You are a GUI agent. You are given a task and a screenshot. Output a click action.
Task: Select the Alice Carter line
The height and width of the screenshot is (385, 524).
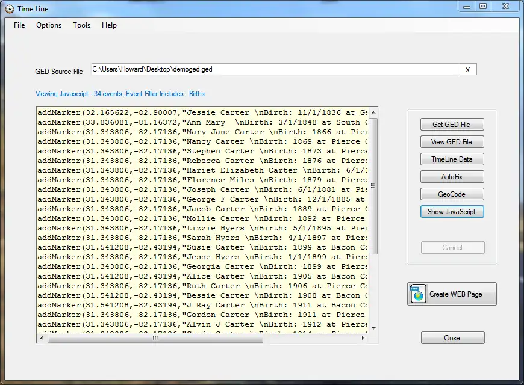coord(202,277)
